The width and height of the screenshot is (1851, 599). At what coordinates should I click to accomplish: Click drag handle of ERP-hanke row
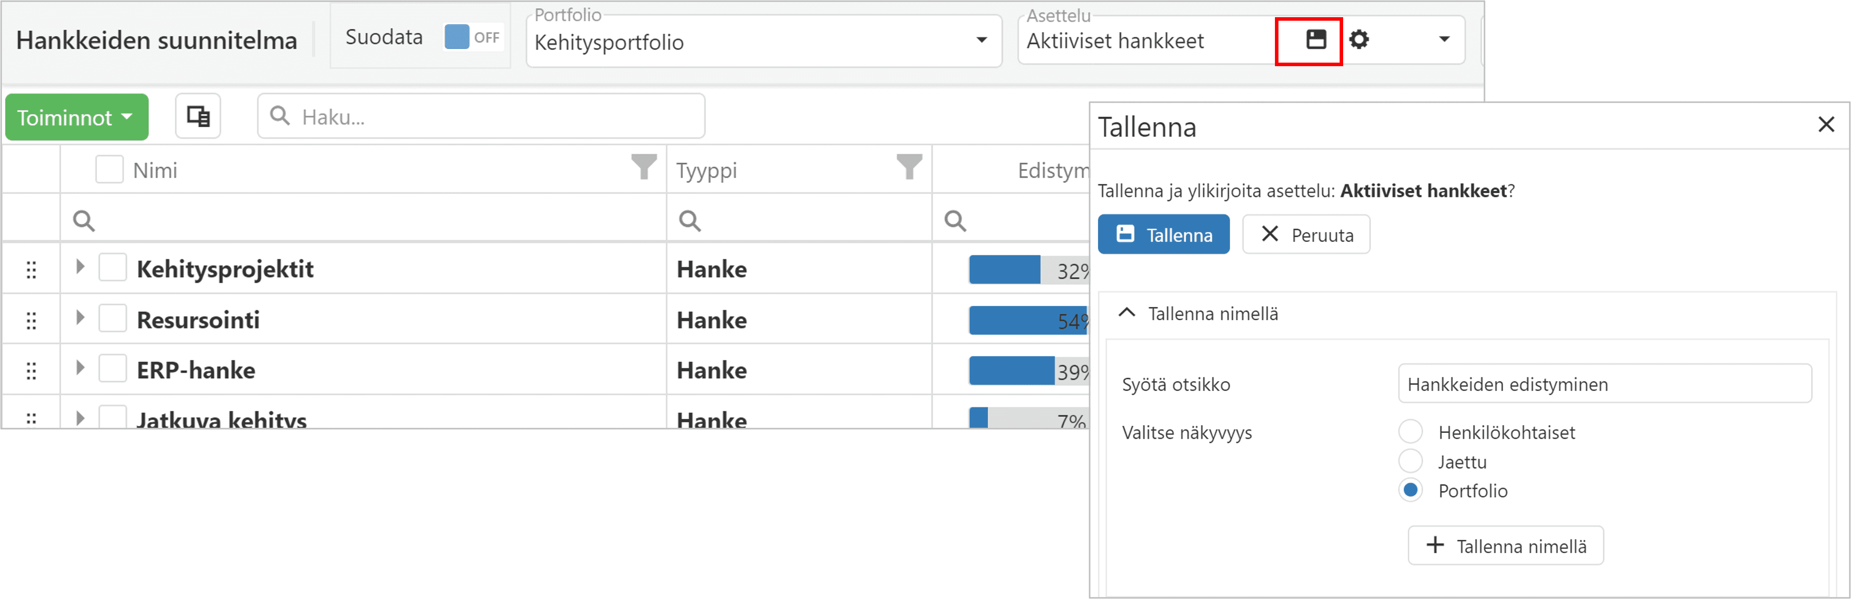point(31,371)
